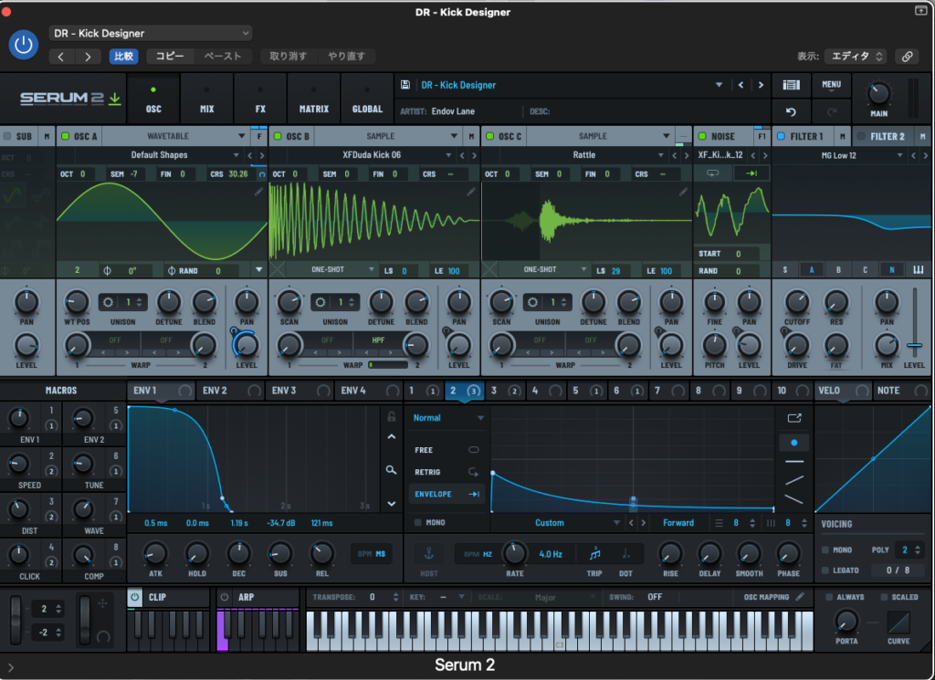This screenshot has width=935, height=680.
Task: Toggle the NOISE oscillator switch
Action: click(702, 137)
